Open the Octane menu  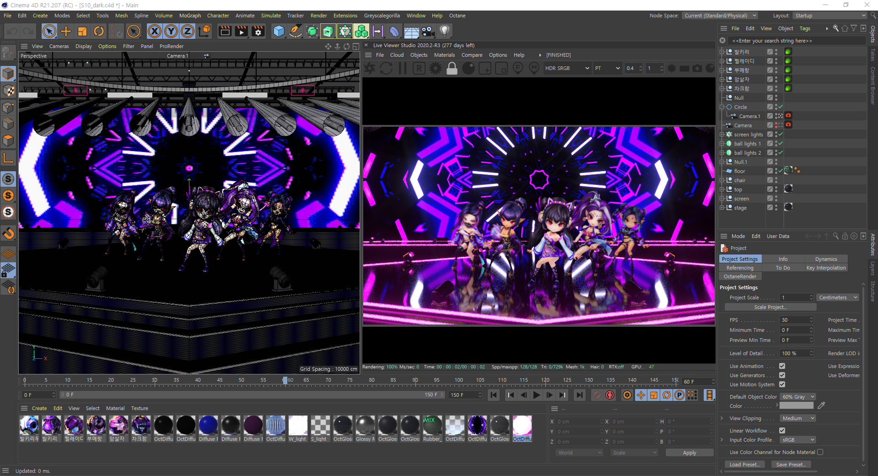coord(457,16)
